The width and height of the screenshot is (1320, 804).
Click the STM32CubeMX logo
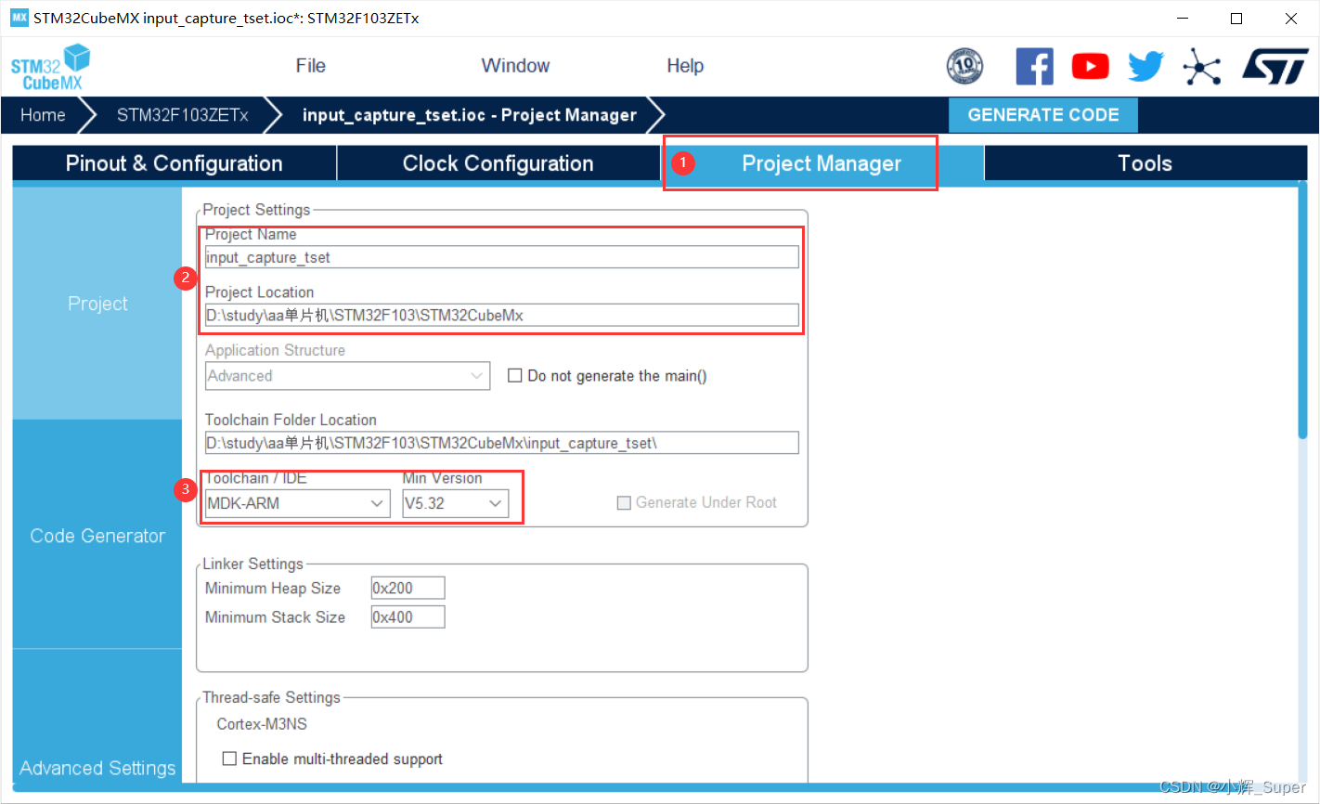tap(50, 67)
